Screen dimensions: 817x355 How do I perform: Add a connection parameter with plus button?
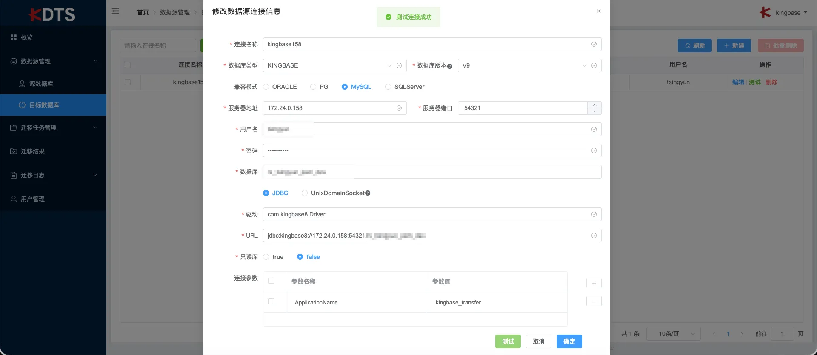[594, 283]
